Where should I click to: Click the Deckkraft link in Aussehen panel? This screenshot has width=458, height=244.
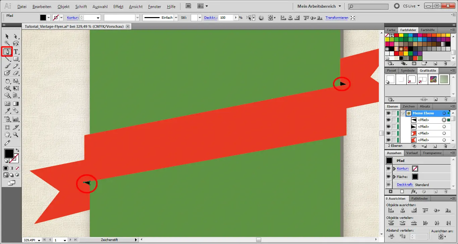pos(405,185)
